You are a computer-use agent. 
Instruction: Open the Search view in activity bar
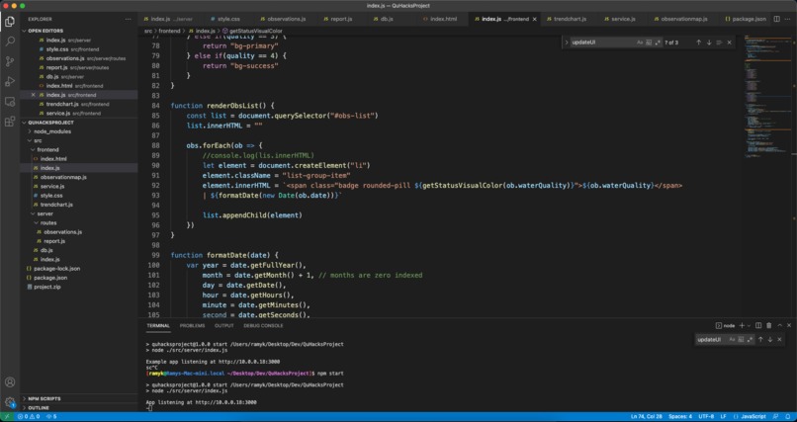[10, 42]
